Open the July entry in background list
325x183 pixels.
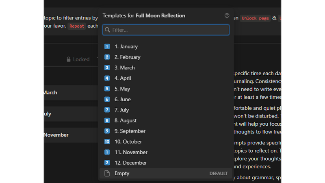pyautogui.click(x=71, y=114)
